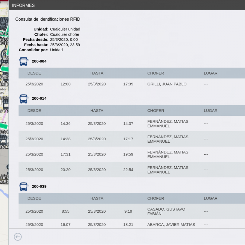
Task: Click HASTA column header in 200-014 table
Action: pos(97,111)
